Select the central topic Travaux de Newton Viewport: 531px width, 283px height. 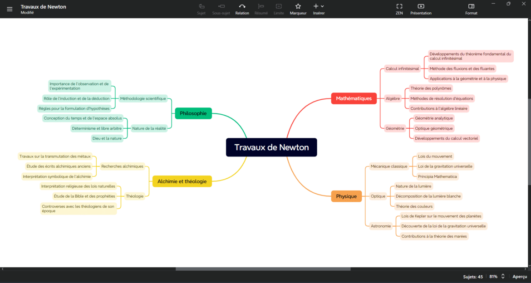[x=271, y=147]
